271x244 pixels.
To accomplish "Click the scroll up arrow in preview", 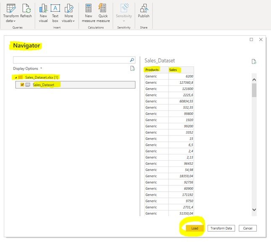I will tap(254, 80).
